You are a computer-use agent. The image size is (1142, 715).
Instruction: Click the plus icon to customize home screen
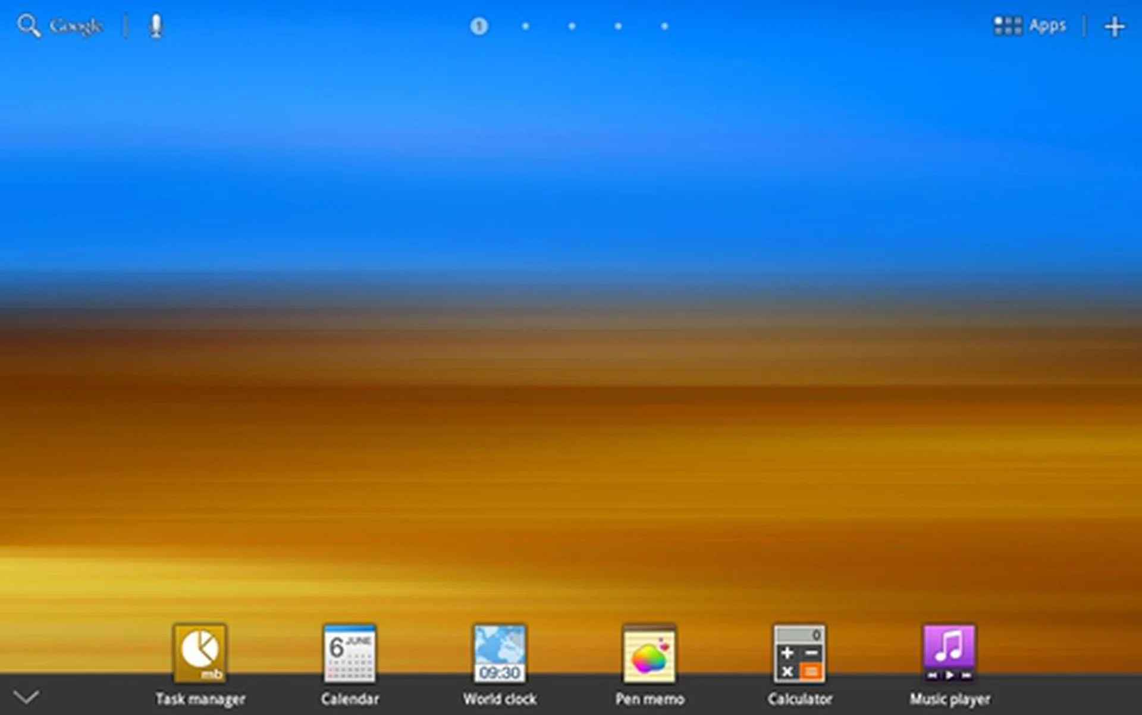pyautogui.click(x=1115, y=27)
